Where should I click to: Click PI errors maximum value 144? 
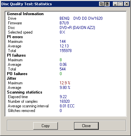[63, 41]
